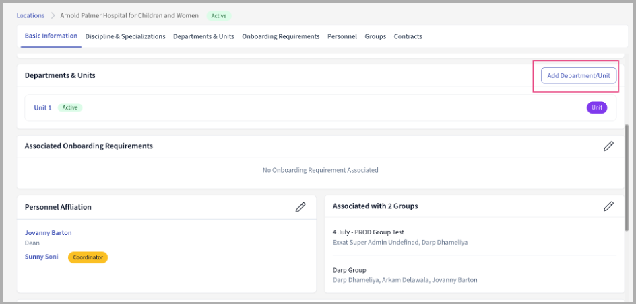This screenshot has width=636, height=305.
Task: Switch to the Groups tab
Action: pos(375,36)
